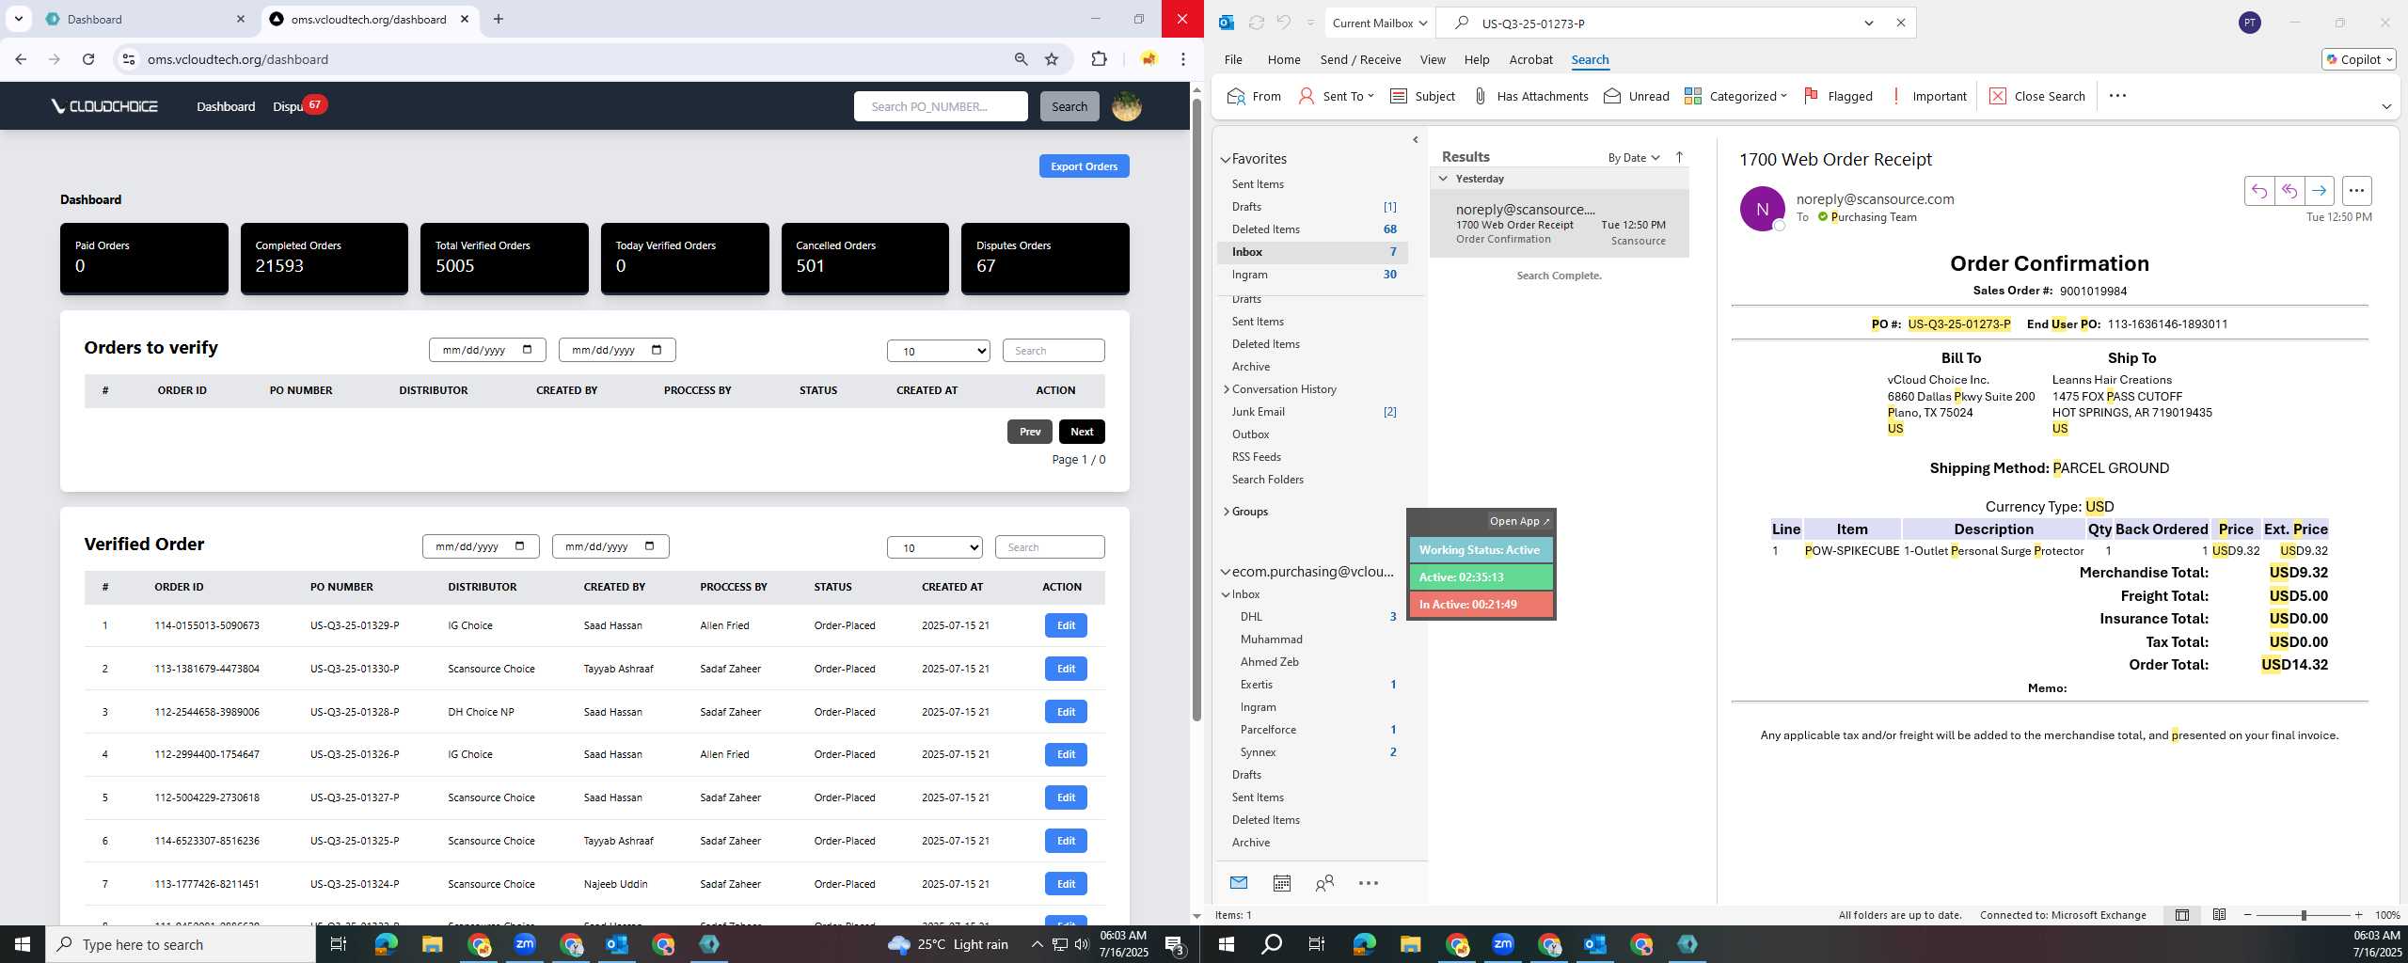Open Chrome zoom magnifier icon in address bar
Screen dimensions: 2408x963
pyautogui.click(x=1021, y=59)
